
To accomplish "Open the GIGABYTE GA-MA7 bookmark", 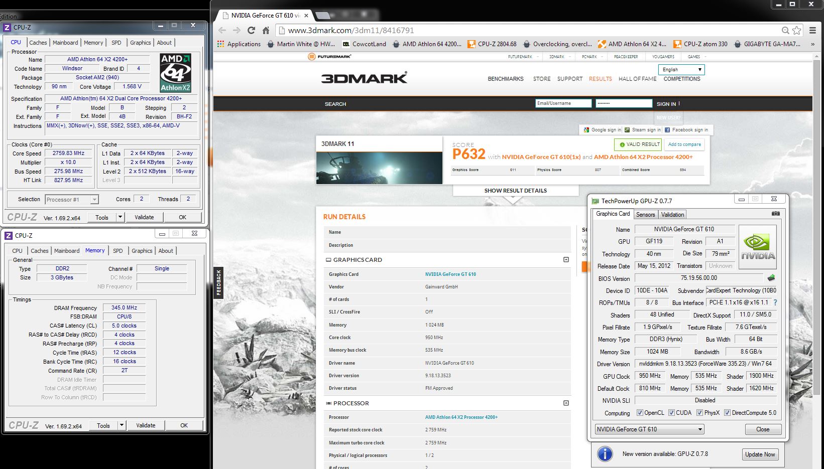I will pos(767,44).
